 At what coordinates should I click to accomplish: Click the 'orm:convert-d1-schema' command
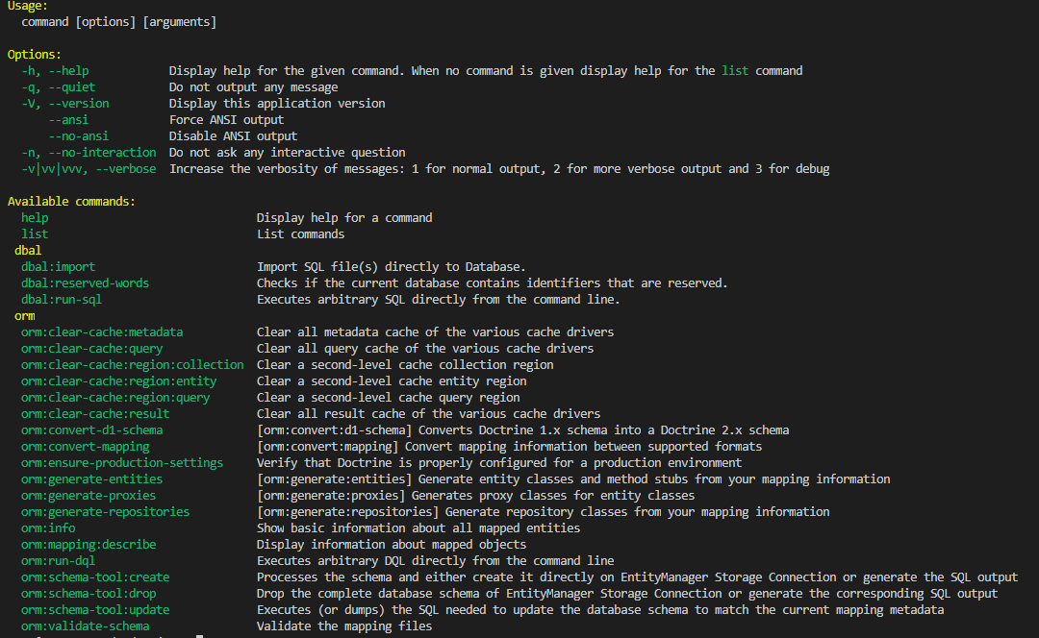[92, 430]
